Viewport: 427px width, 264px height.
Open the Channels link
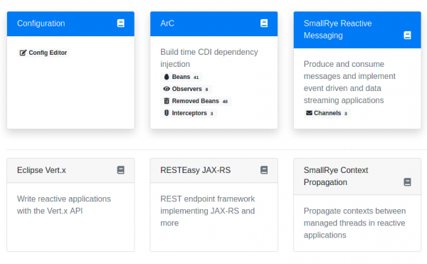pyautogui.click(x=327, y=113)
